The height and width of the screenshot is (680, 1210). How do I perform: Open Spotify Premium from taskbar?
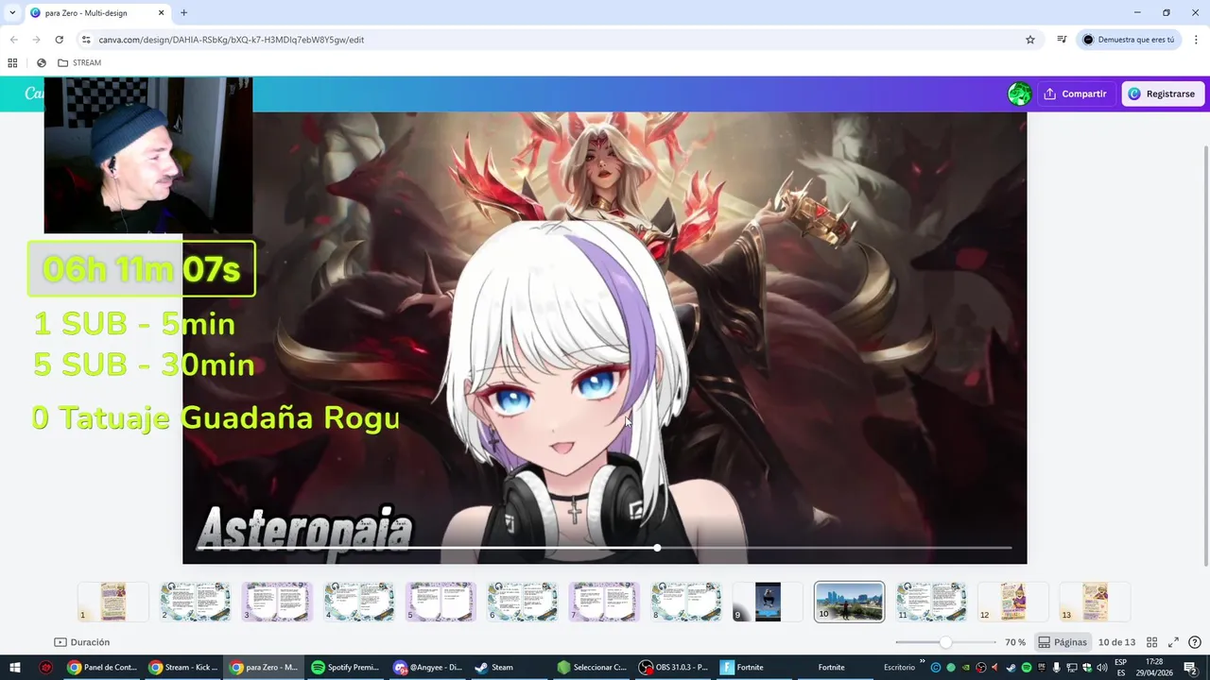click(x=346, y=668)
